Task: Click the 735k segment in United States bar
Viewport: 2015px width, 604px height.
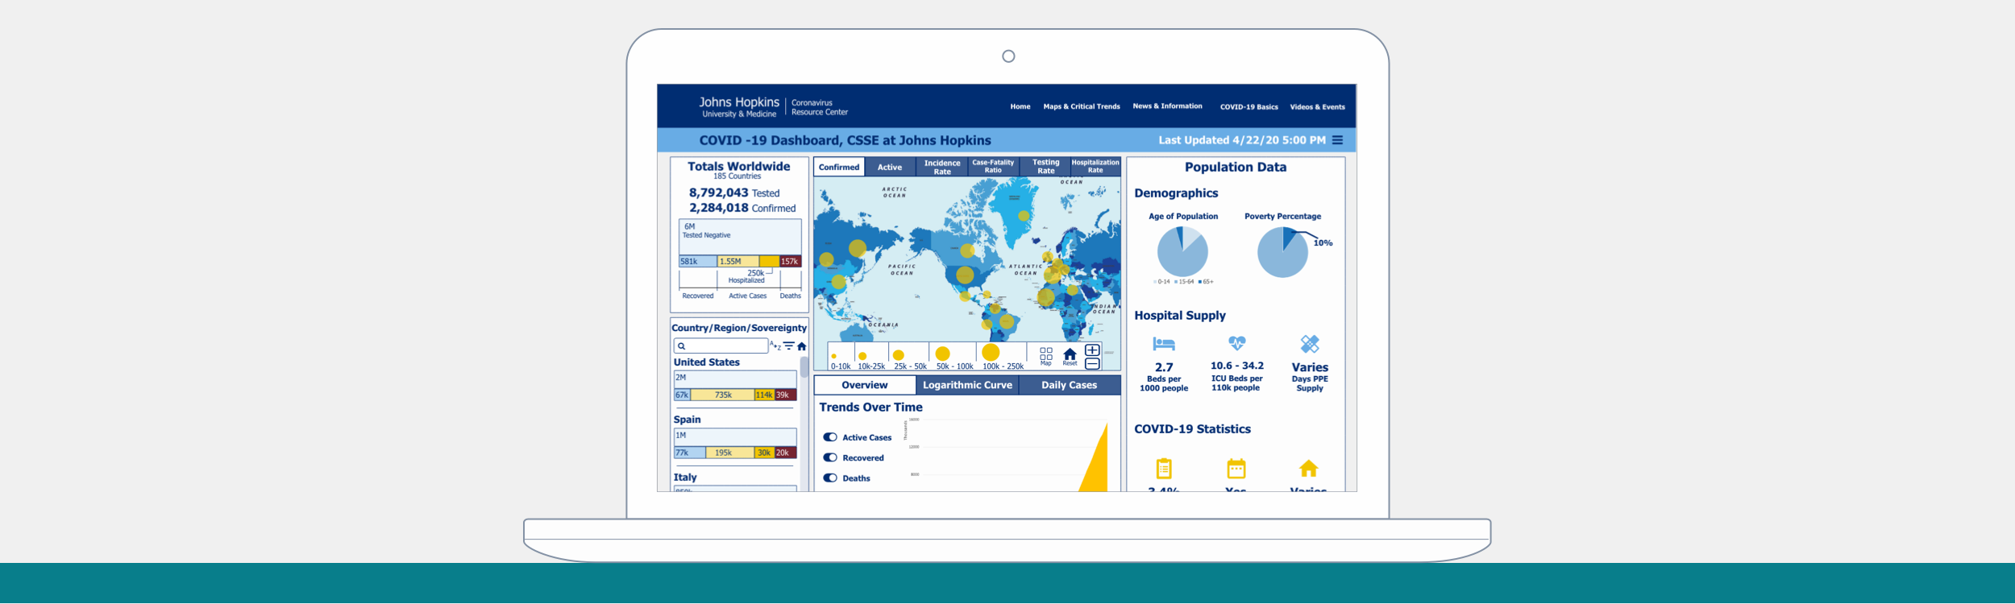Action: pyautogui.click(x=723, y=395)
